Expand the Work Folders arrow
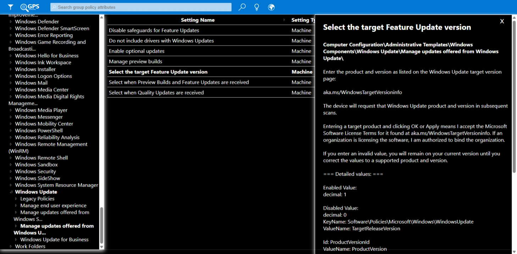 pyautogui.click(x=11, y=247)
